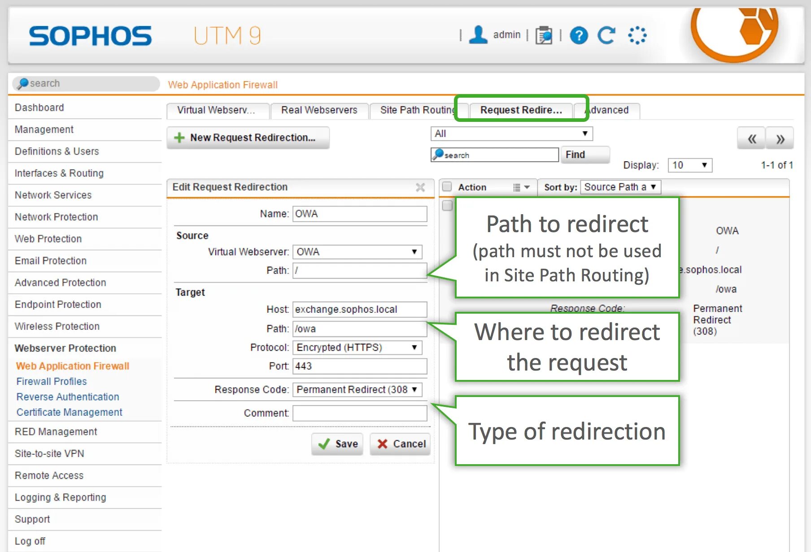Click the reload refresh arrow icon
The width and height of the screenshot is (811, 552).
pyautogui.click(x=606, y=35)
